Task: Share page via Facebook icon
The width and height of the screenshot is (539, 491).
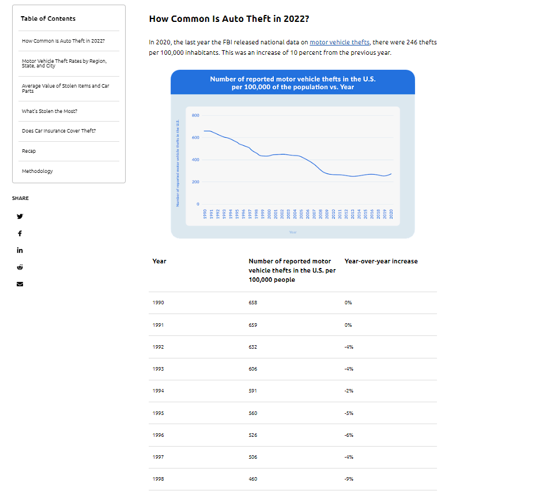Action: pos(20,233)
